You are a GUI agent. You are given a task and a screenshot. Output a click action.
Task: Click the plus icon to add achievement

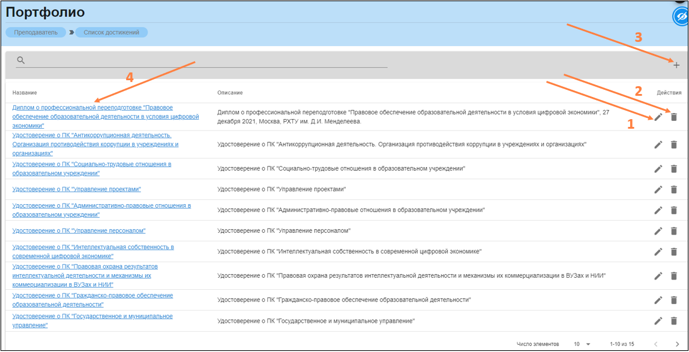click(676, 65)
